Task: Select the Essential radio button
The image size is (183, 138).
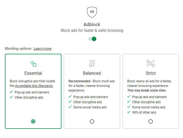Action: pyautogui.click(x=33, y=121)
